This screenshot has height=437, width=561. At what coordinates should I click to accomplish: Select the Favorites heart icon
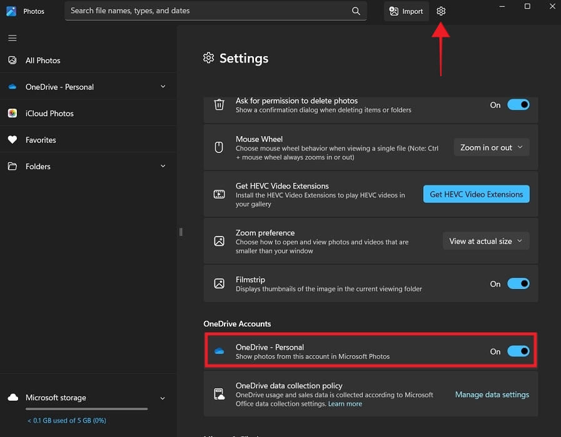tap(13, 140)
